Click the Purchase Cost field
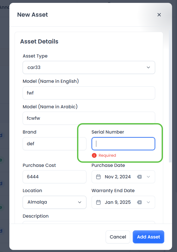This screenshot has width=177, height=252. pos(54,177)
